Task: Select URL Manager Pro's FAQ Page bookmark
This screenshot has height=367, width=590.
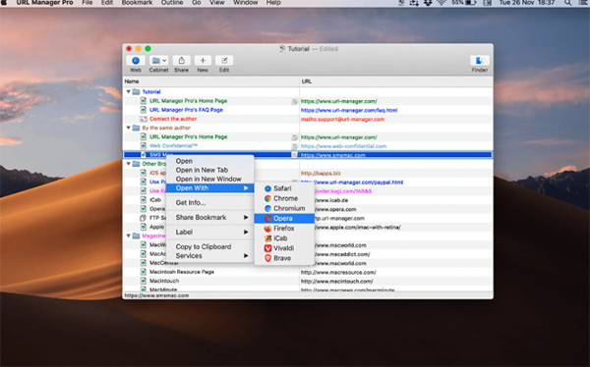Action: 186,110
